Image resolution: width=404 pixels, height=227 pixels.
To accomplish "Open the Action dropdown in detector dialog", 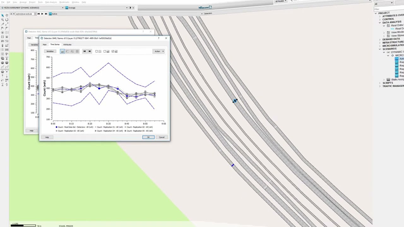I will 158,51.
